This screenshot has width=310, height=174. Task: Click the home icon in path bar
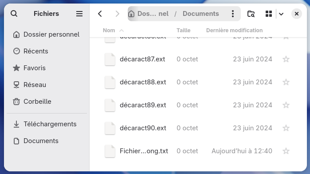[131, 14]
